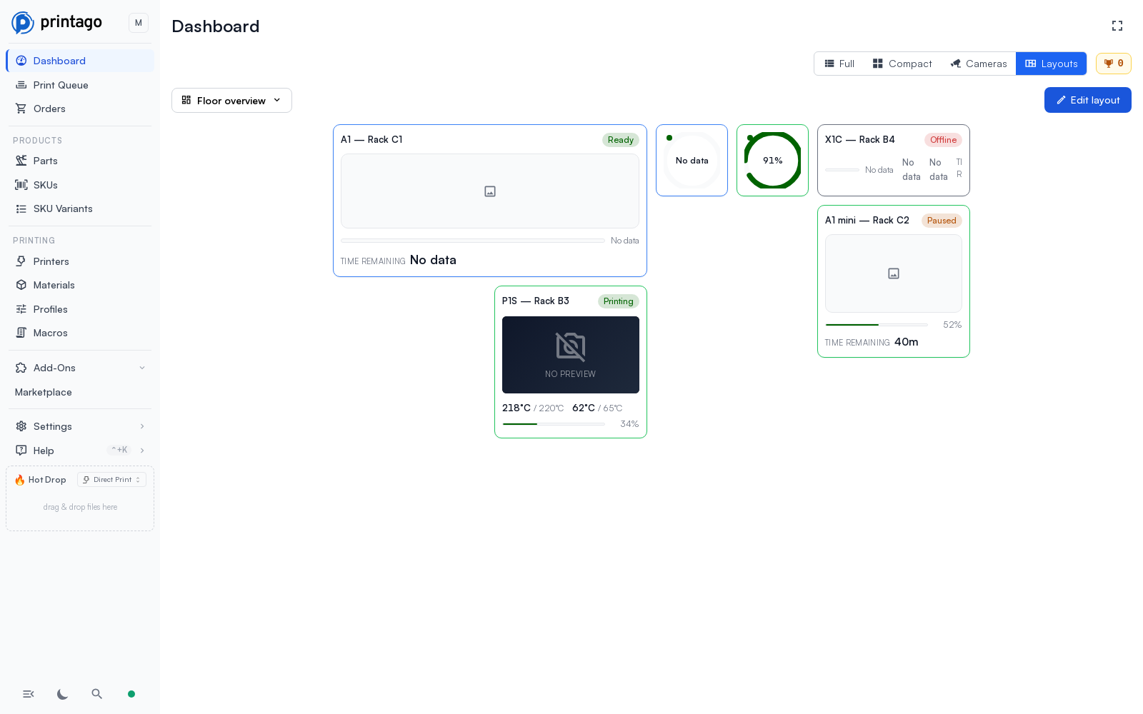Open the M workspace avatar
1143x714 pixels.
tap(139, 23)
